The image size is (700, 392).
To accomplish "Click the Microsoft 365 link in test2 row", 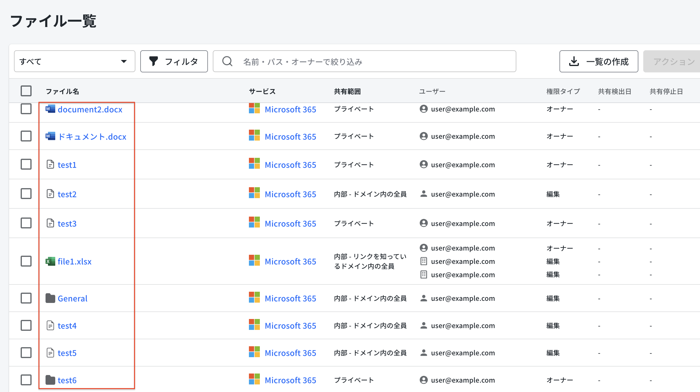I will (x=291, y=194).
